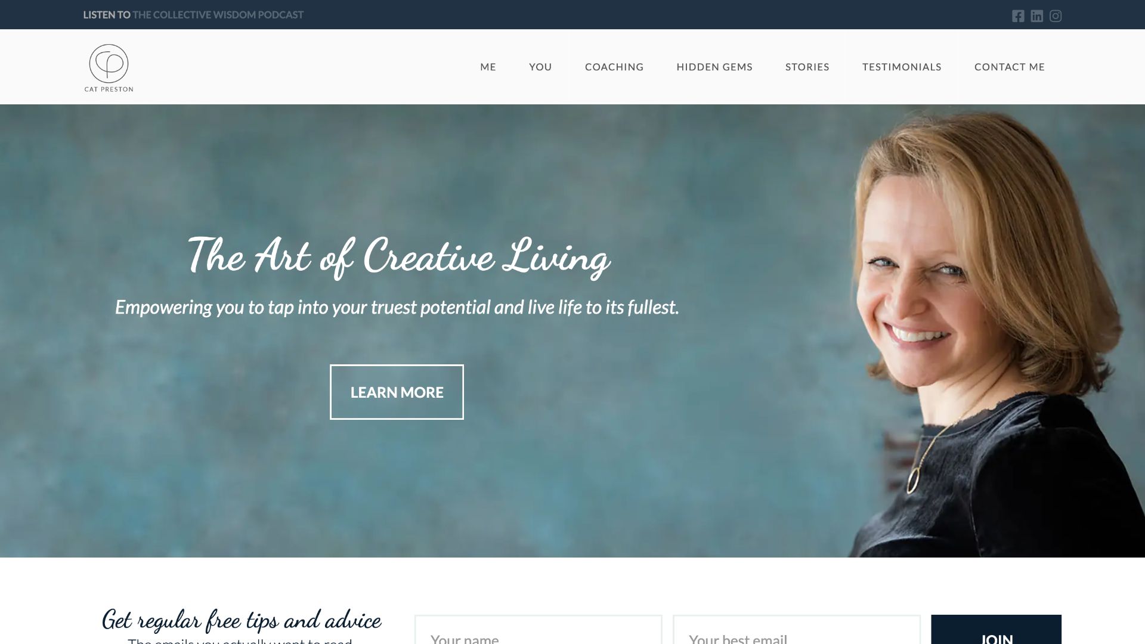Go to the COACHING page
1145x644 pixels.
(x=614, y=67)
